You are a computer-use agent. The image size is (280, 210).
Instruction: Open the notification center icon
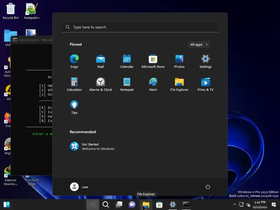(274, 205)
